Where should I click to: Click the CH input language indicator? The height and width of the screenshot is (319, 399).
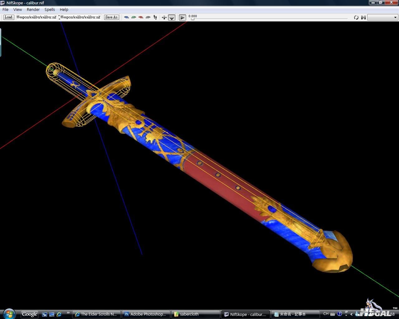(x=326, y=314)
